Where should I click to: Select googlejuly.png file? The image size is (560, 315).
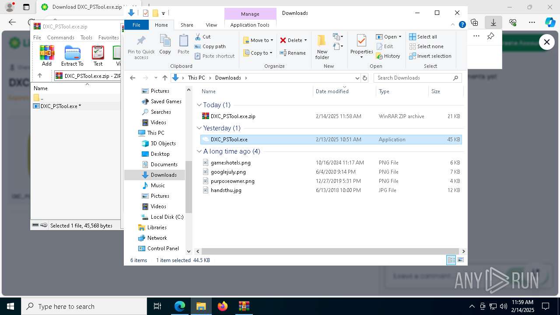(331, 172)
